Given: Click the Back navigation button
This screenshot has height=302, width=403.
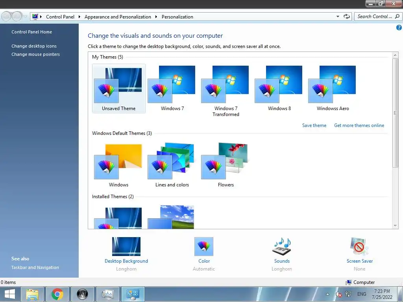Looking at the screenshot, I should coord(6,17).
